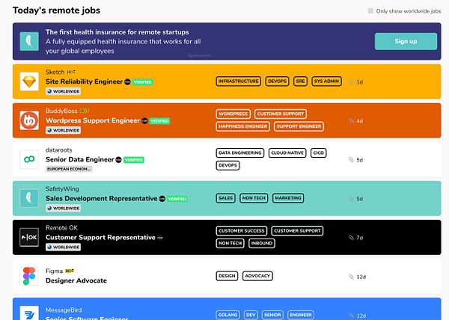Enable Only show worldwide jobs checkbox
This screenshot has width=449, height=320.
click(x=370, y=11)
